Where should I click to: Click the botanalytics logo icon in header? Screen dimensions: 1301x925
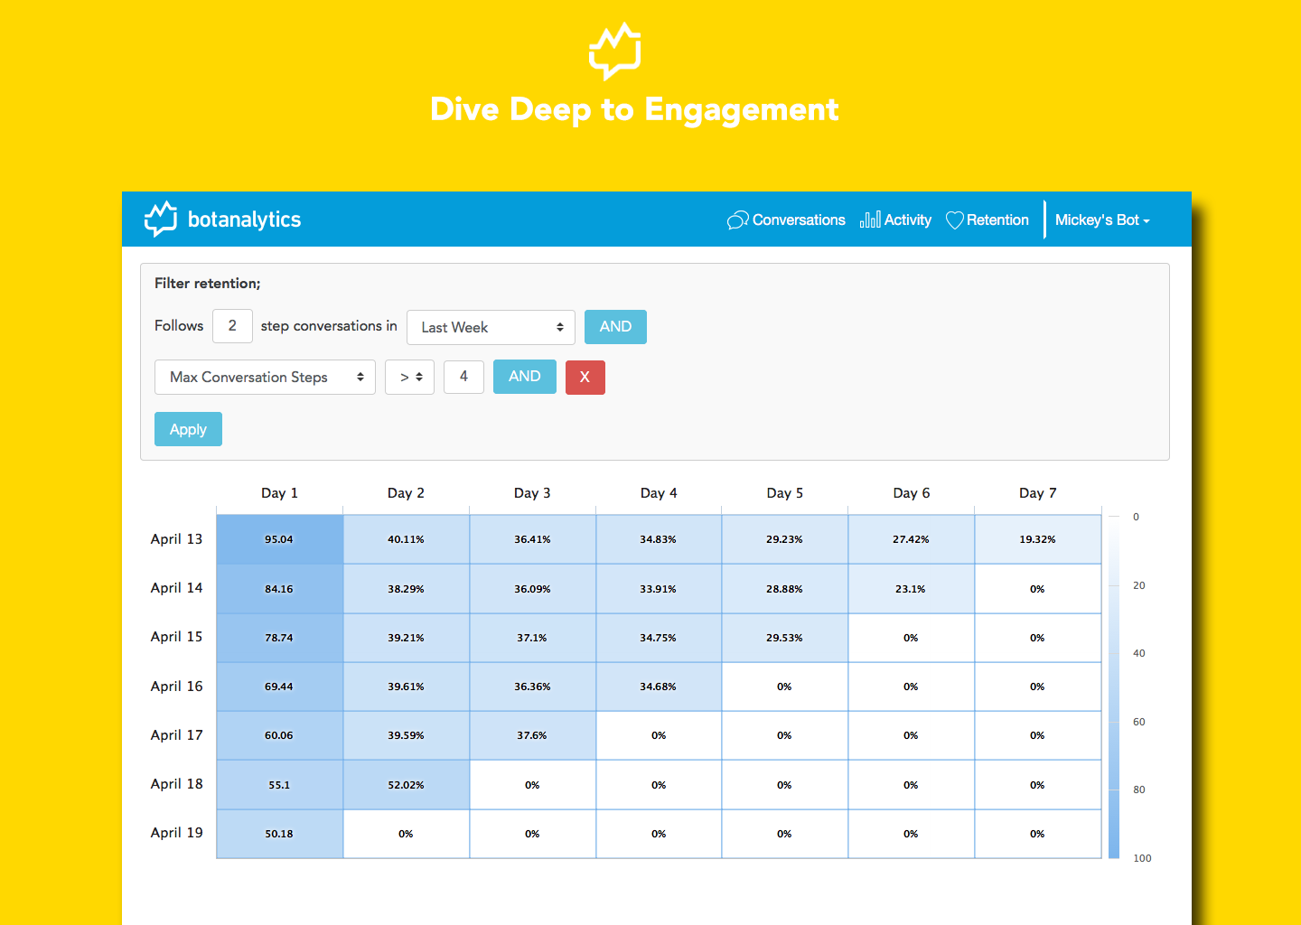pyautogui.click(x=161, y=219)
